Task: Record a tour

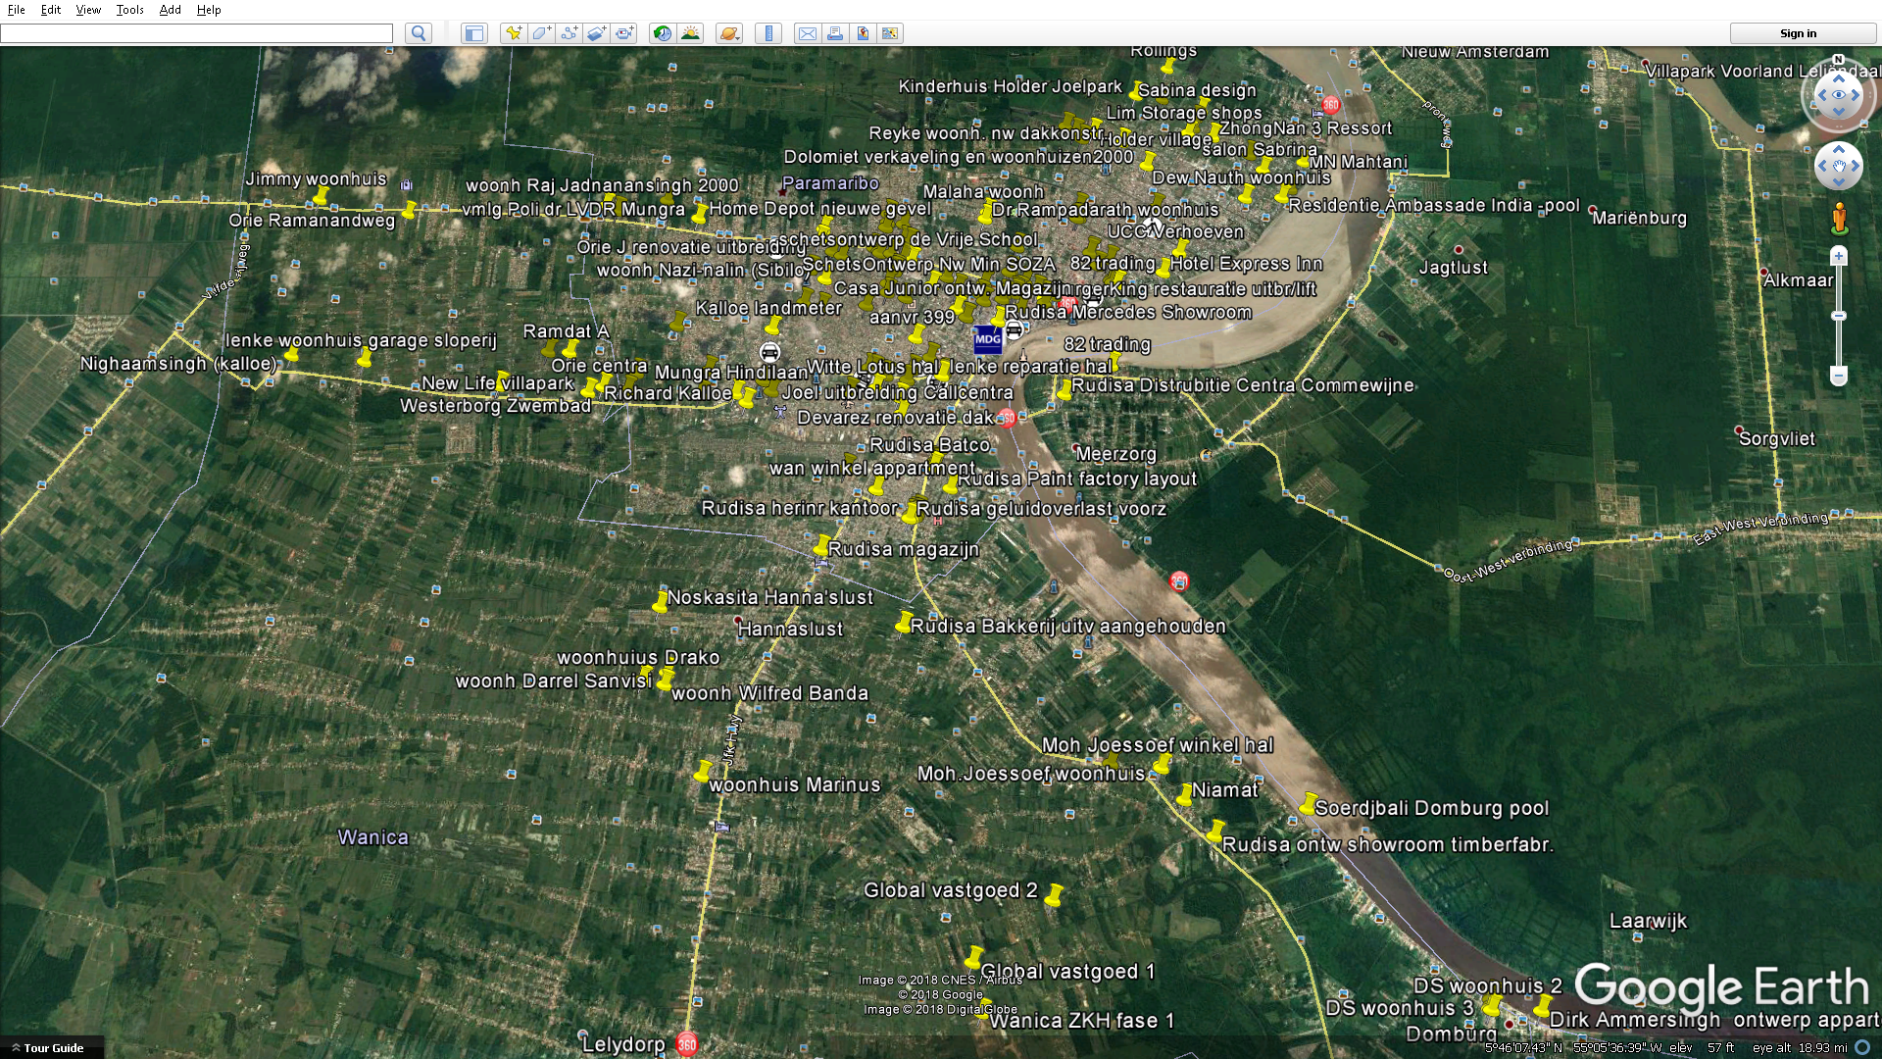Action: [624, 33]
